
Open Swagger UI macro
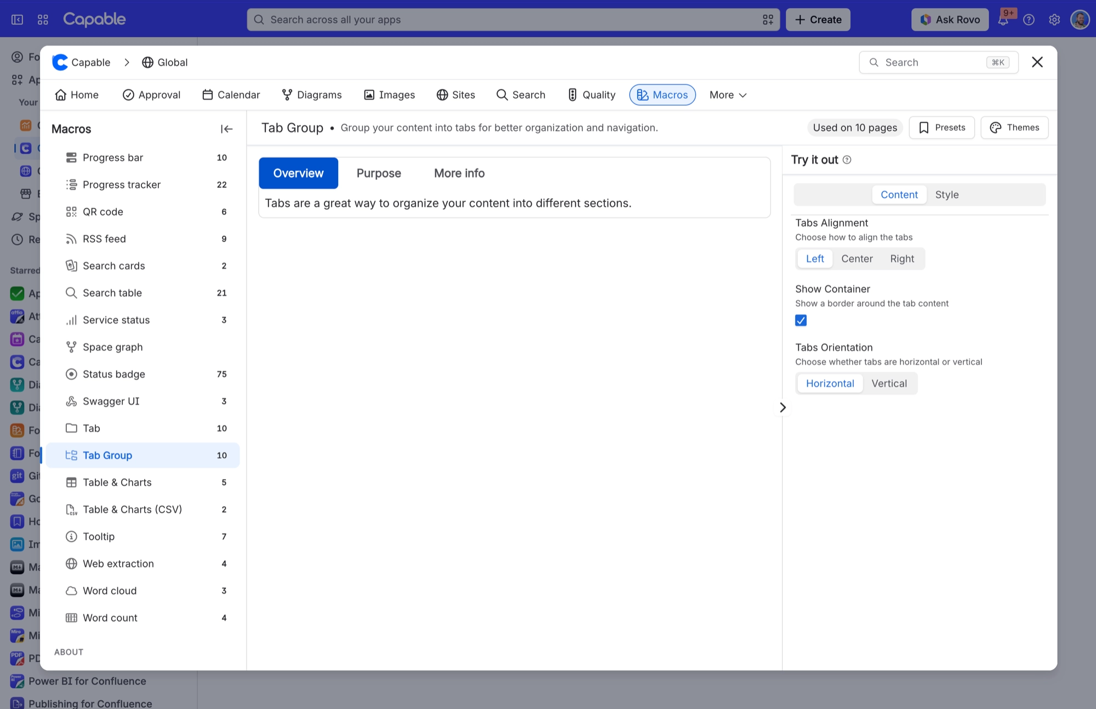[x=143, y=401]
